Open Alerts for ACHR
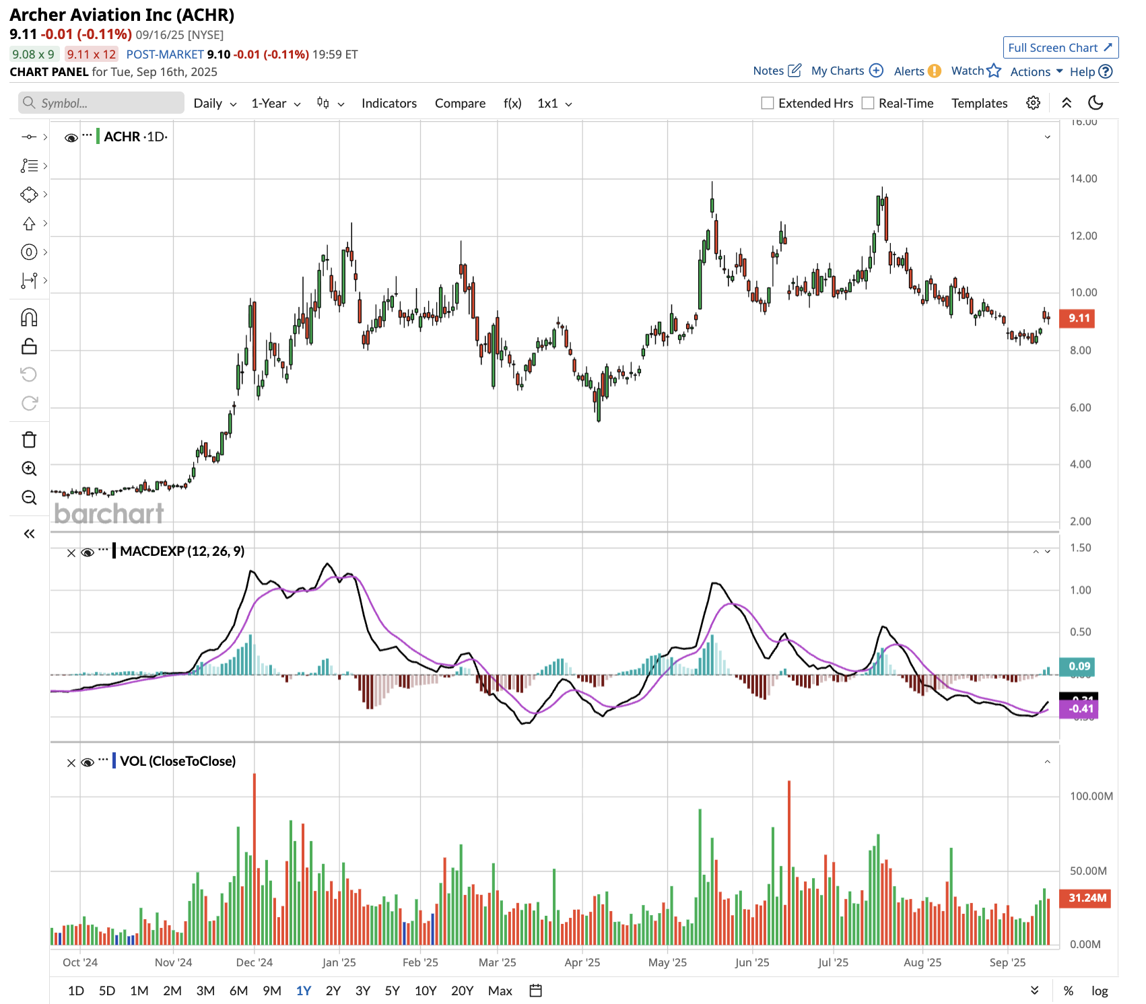Screen dimensions: 1146x1004 point(917,71)
